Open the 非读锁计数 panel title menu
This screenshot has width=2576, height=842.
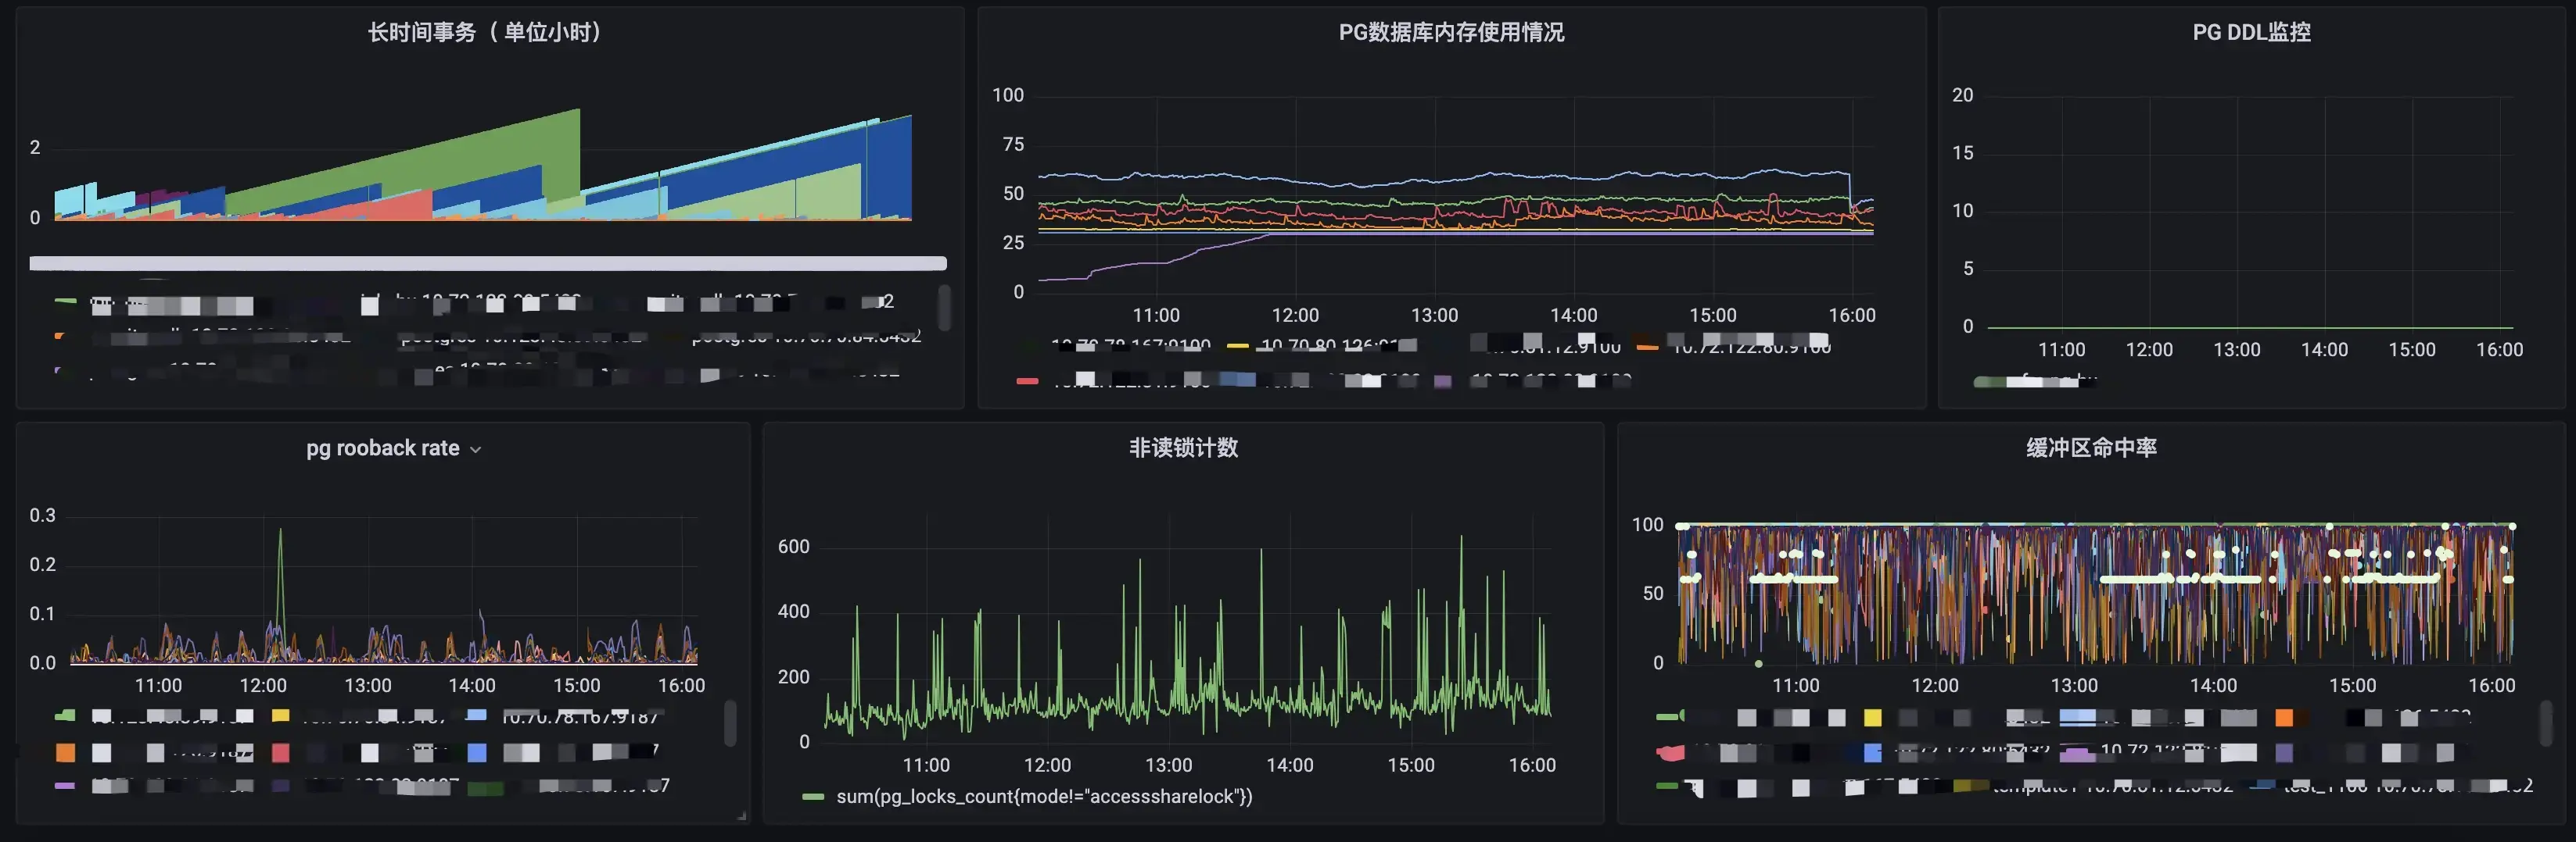pyautogui.click(x=1183, y=448)
